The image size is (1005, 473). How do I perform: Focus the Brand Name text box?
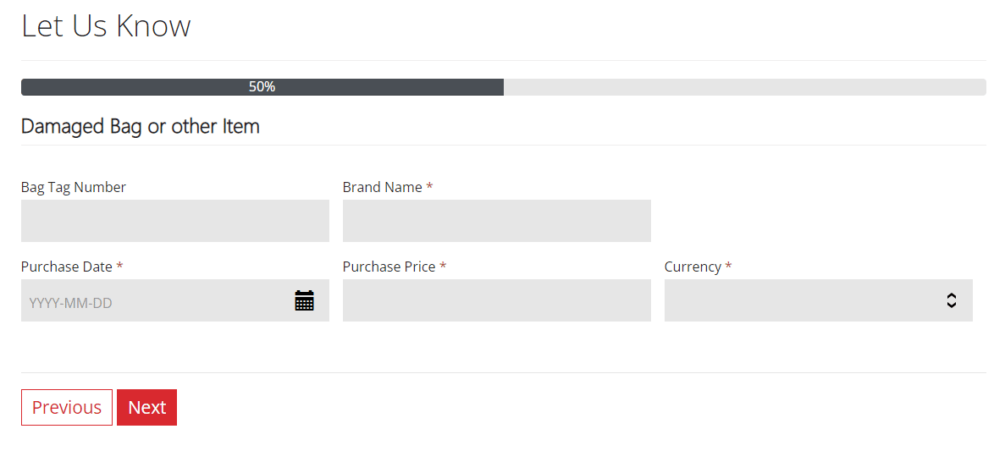496,221
